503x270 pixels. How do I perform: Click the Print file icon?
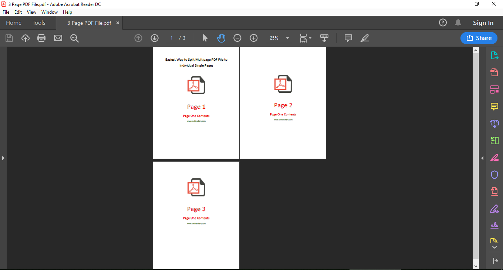(x=41, y=38)
